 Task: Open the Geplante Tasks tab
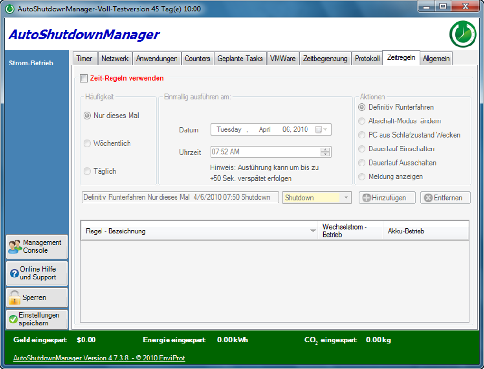click(239, 58)
